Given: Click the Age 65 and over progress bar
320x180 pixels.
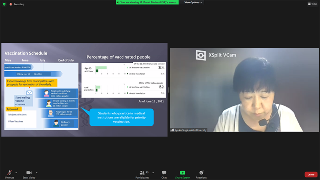Looking at the screenshot, I should pyautogui.click(x=101, y=68).
